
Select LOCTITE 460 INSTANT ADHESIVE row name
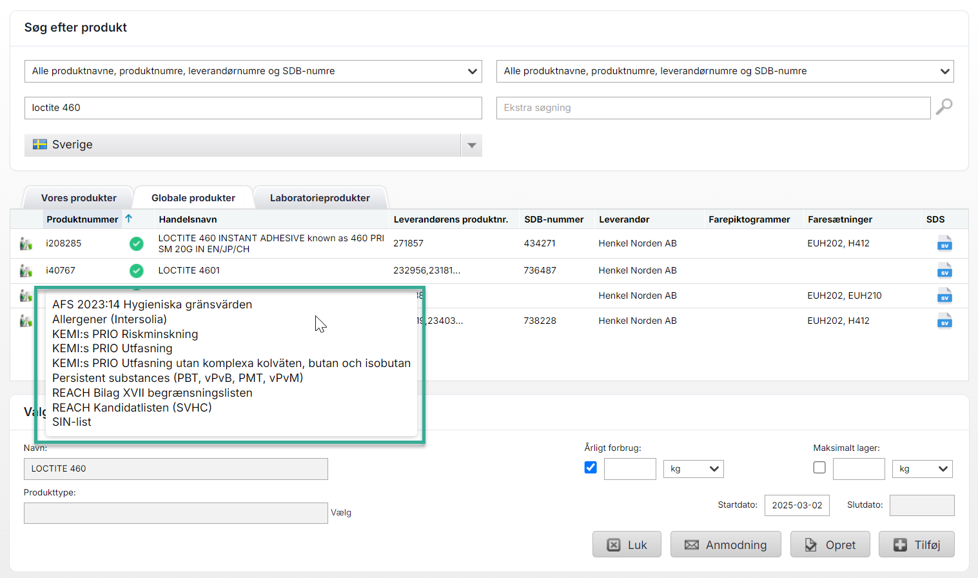(x=271, y=243)
